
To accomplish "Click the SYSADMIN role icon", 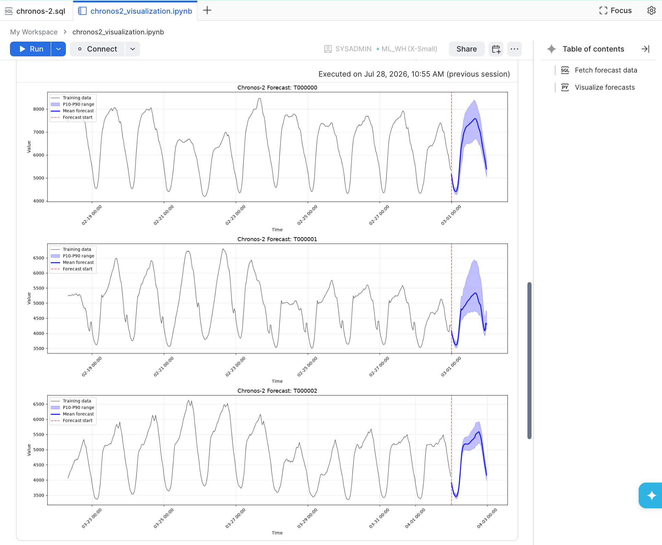I will 328,49.
